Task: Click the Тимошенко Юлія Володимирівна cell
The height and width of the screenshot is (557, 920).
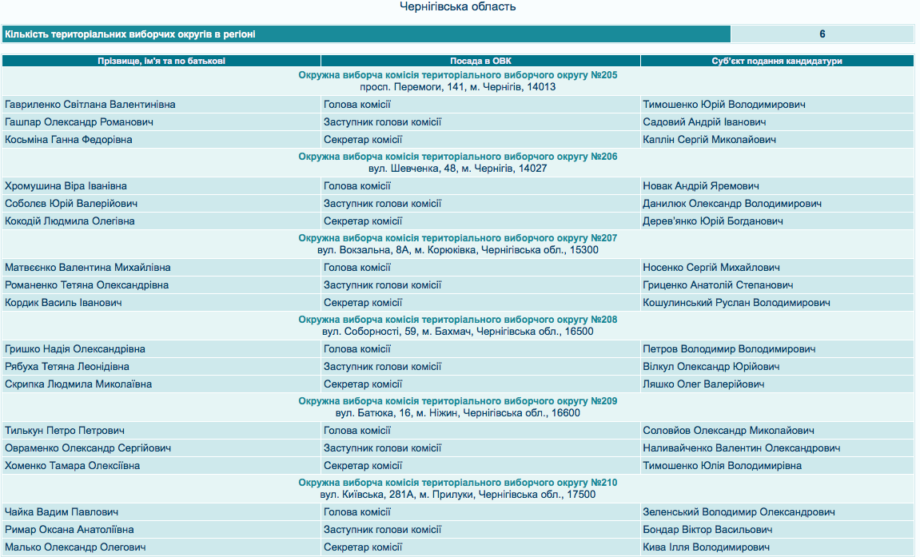Action: coord(722,466)
